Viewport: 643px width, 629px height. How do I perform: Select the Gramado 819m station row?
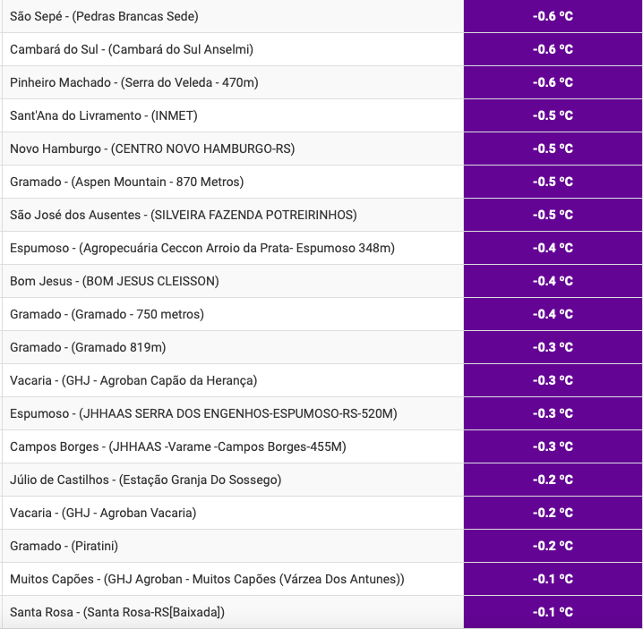tap(321, 347)
